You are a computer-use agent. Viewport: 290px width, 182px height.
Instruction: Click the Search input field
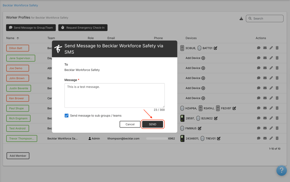click(264, 19)
